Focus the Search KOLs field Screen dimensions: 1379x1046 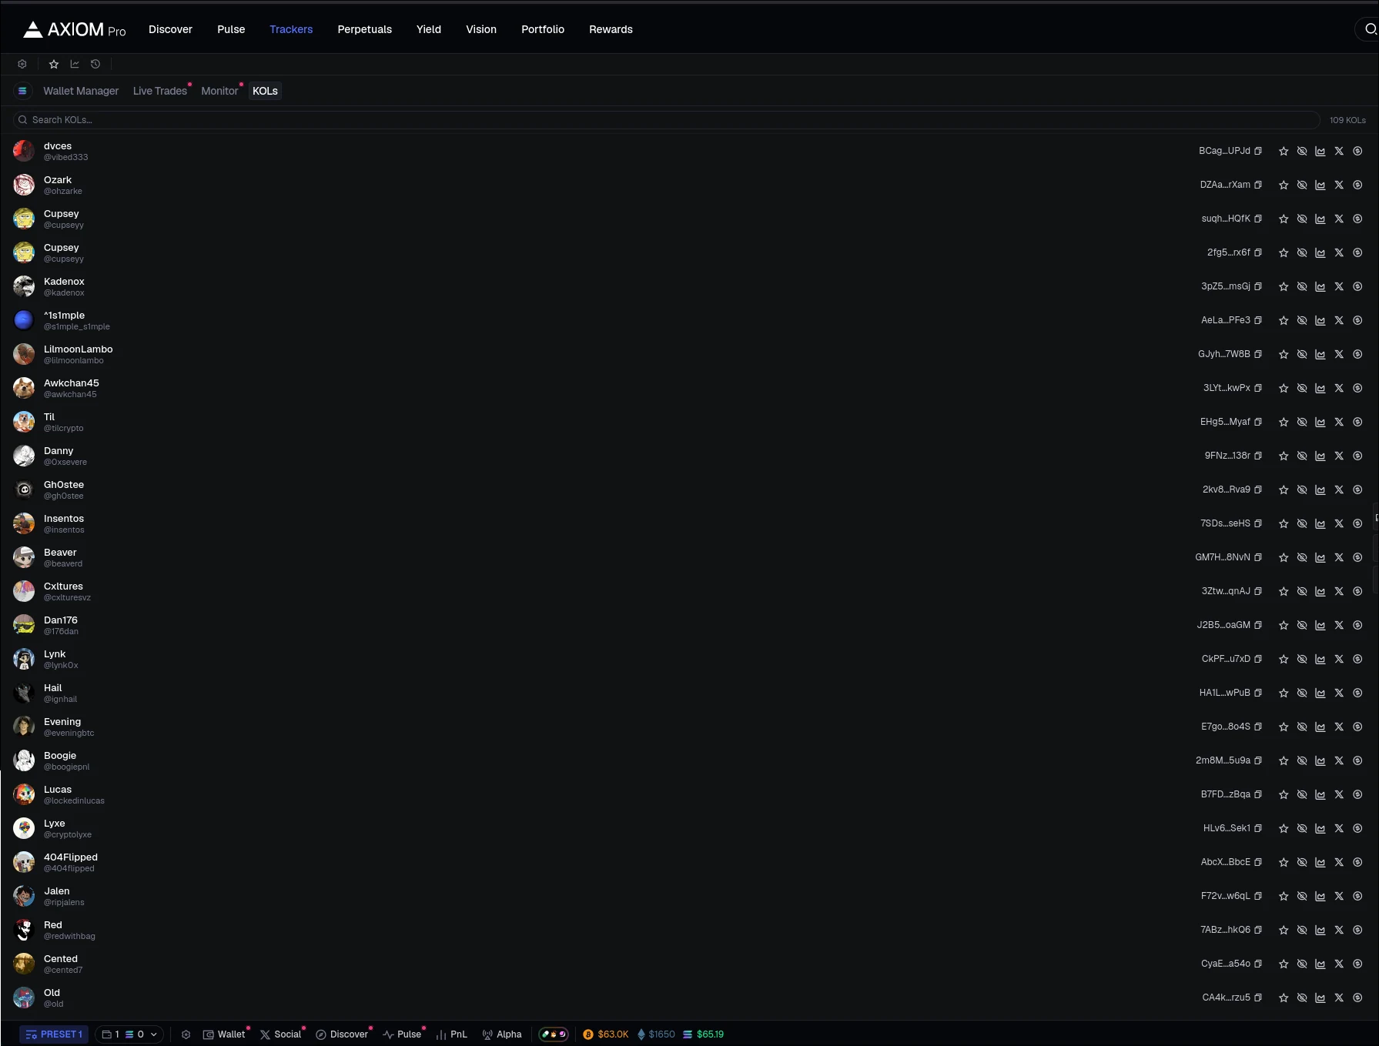click(667, 120)
